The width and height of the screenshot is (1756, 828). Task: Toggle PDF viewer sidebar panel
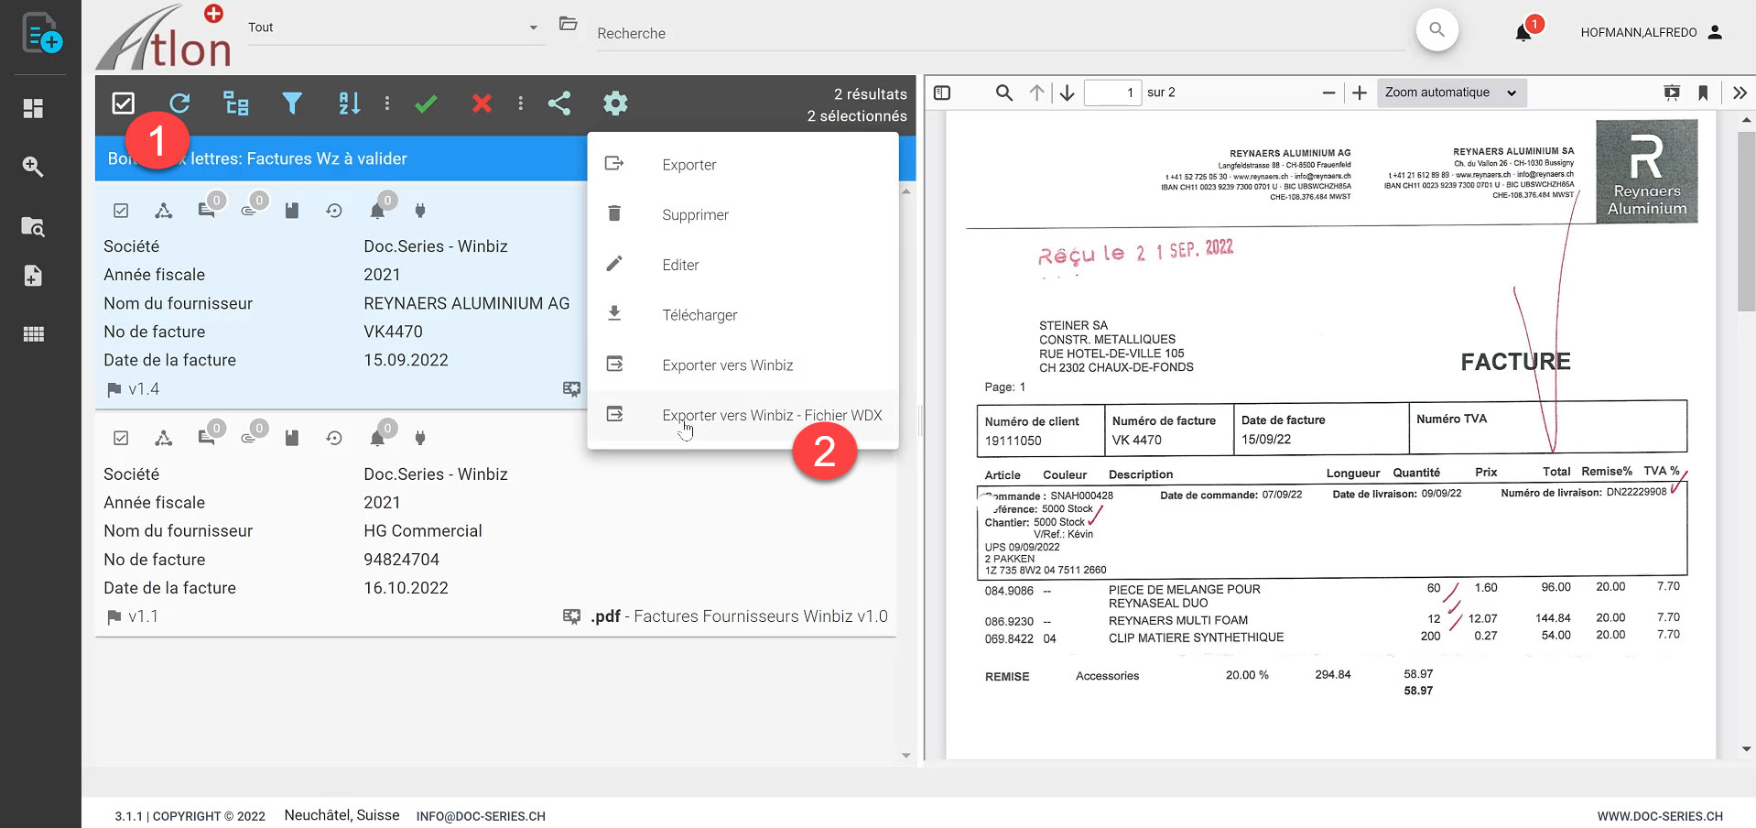942,93
